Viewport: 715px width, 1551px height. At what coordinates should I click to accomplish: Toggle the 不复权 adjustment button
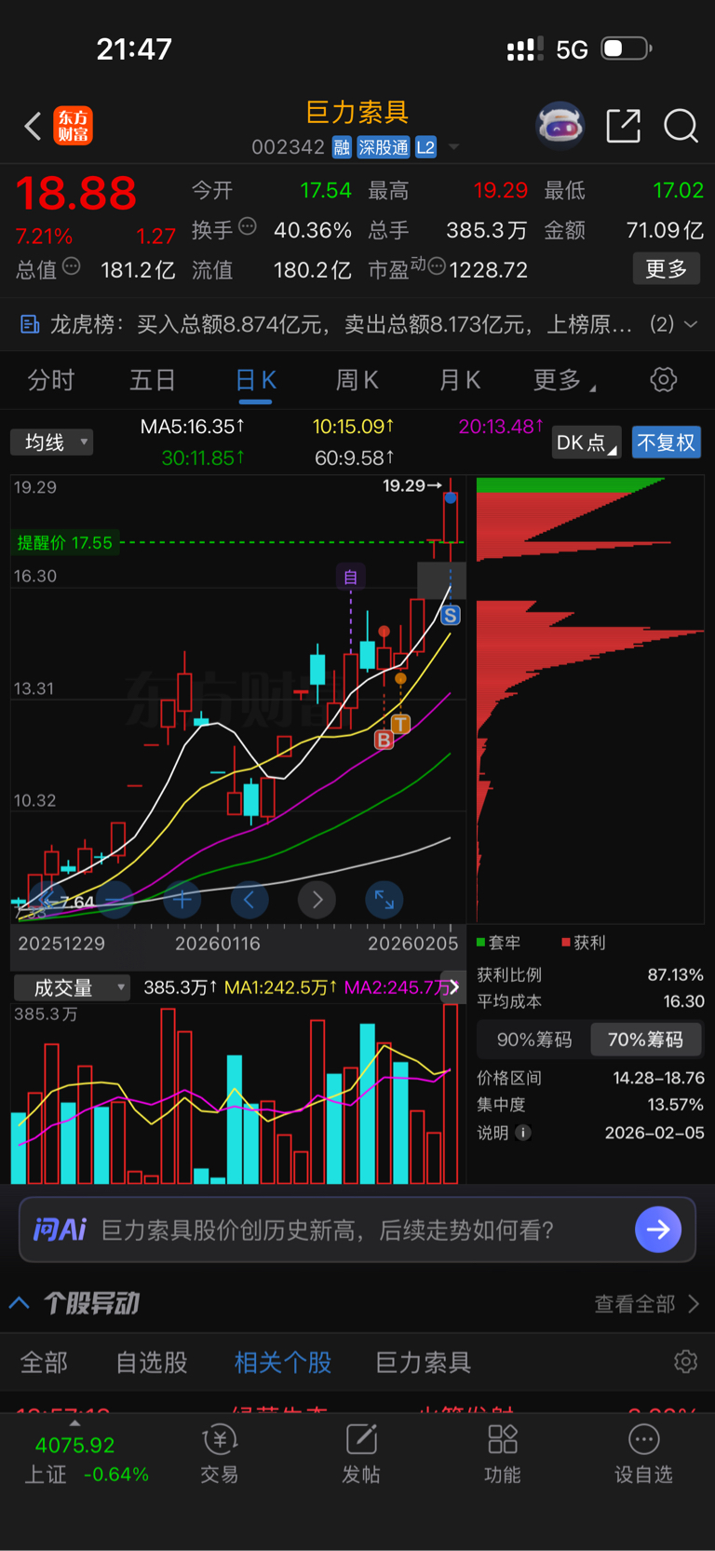coord(666,442)
